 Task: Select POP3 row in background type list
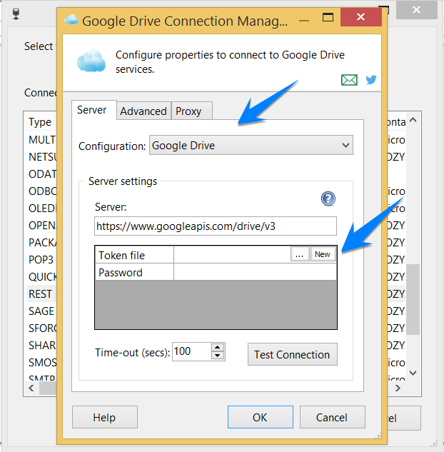click(41, 259)
